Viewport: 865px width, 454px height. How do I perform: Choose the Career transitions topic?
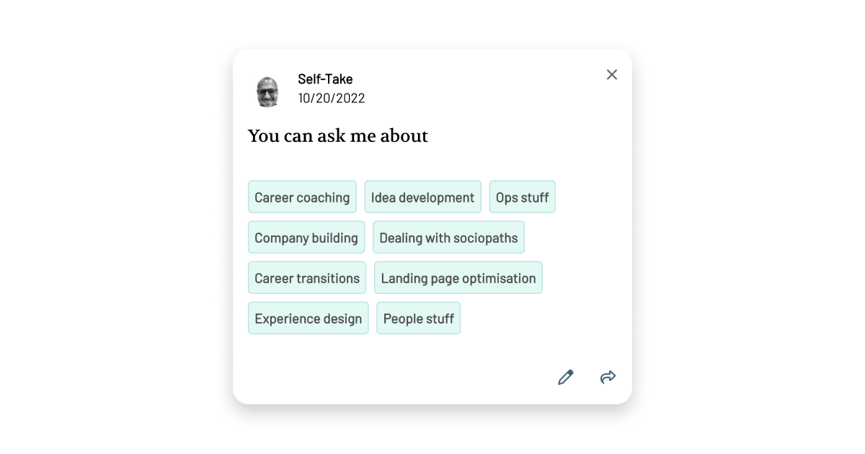307,277
